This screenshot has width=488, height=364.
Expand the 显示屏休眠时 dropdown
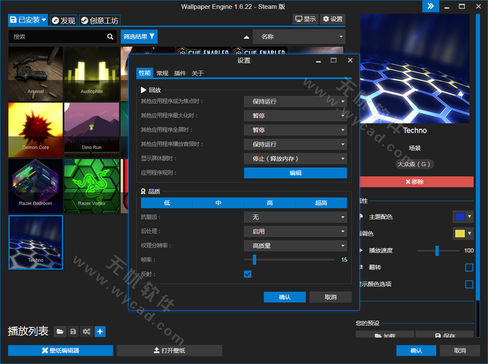(295, 159)
